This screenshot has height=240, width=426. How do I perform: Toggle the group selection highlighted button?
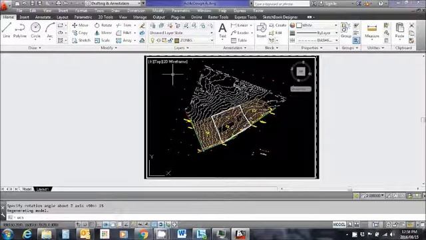[356, 40]
